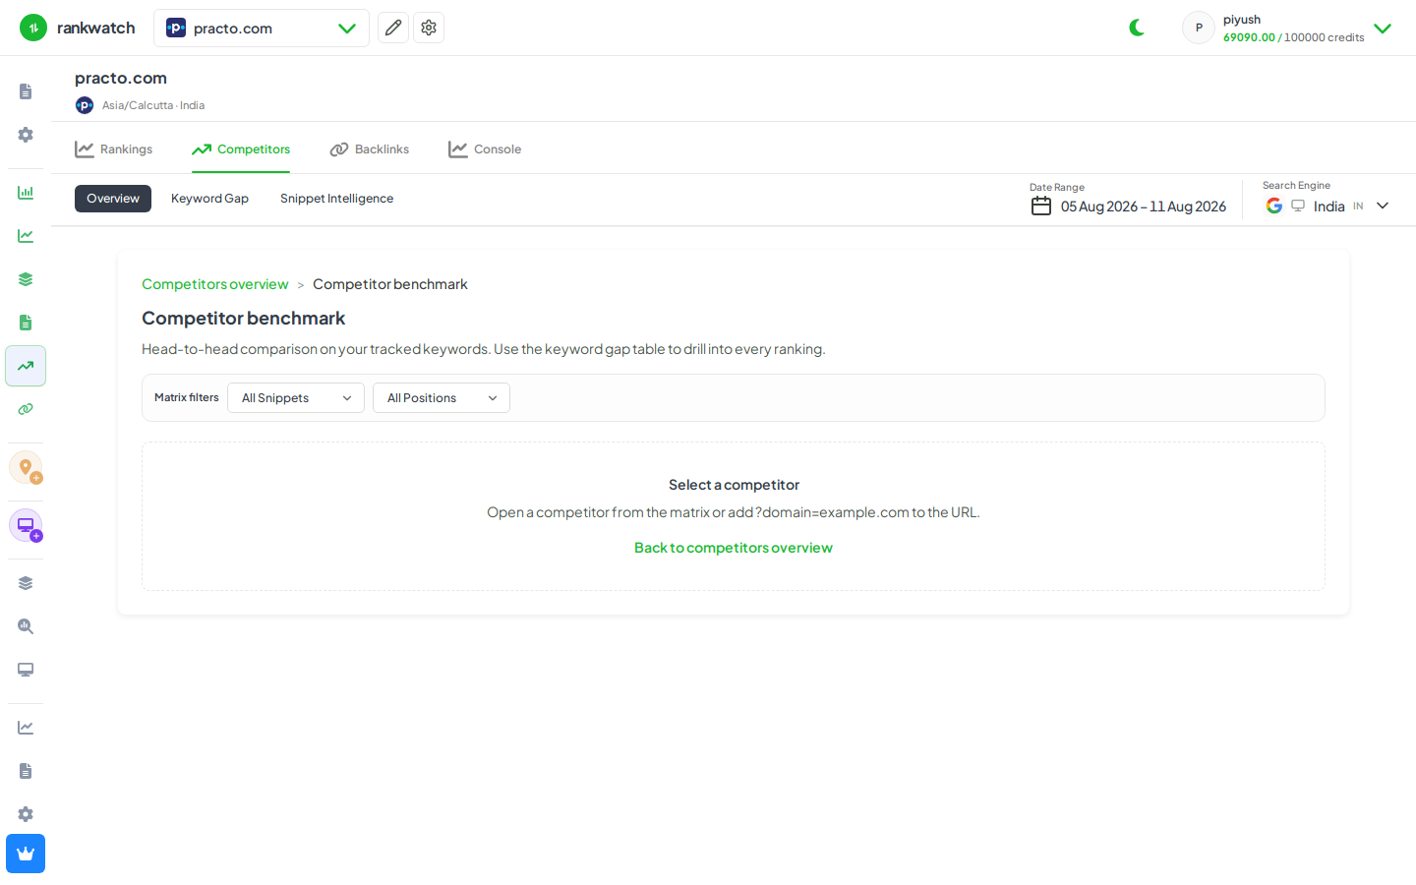Click the grey document icon near sidebar bottom
The height and width of the screenshot is (885, 1416).
[x=26, y=771]
